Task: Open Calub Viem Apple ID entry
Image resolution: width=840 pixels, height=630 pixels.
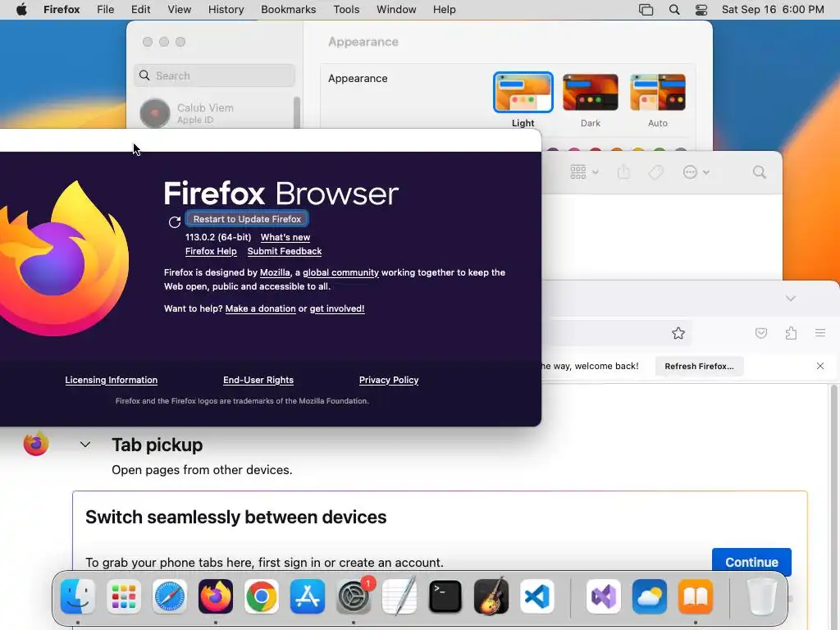Action: pyautogui.click(x=214, y=113)
